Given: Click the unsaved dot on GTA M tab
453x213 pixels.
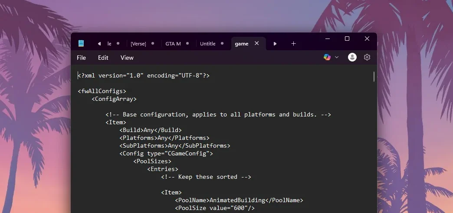Looking at the screenshot, I should point(187,43).
